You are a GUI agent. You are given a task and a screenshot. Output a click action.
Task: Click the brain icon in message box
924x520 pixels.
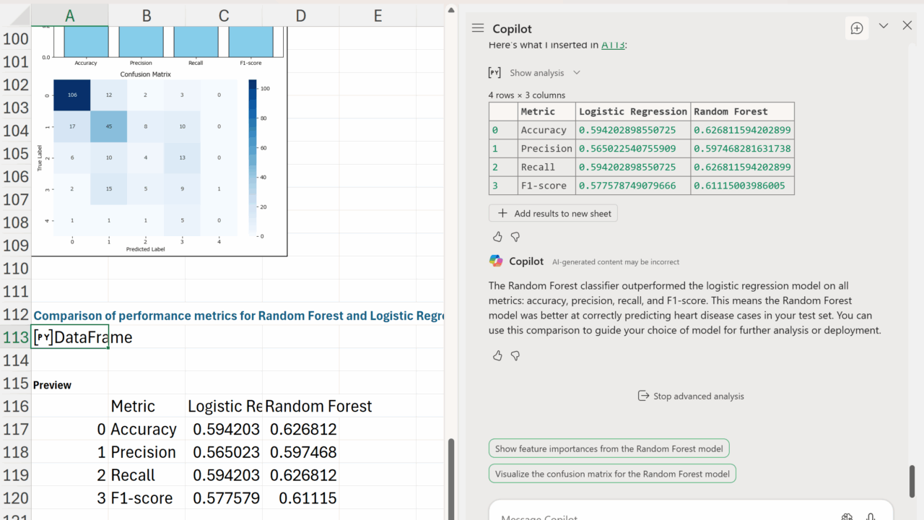[x=847, y=517]
